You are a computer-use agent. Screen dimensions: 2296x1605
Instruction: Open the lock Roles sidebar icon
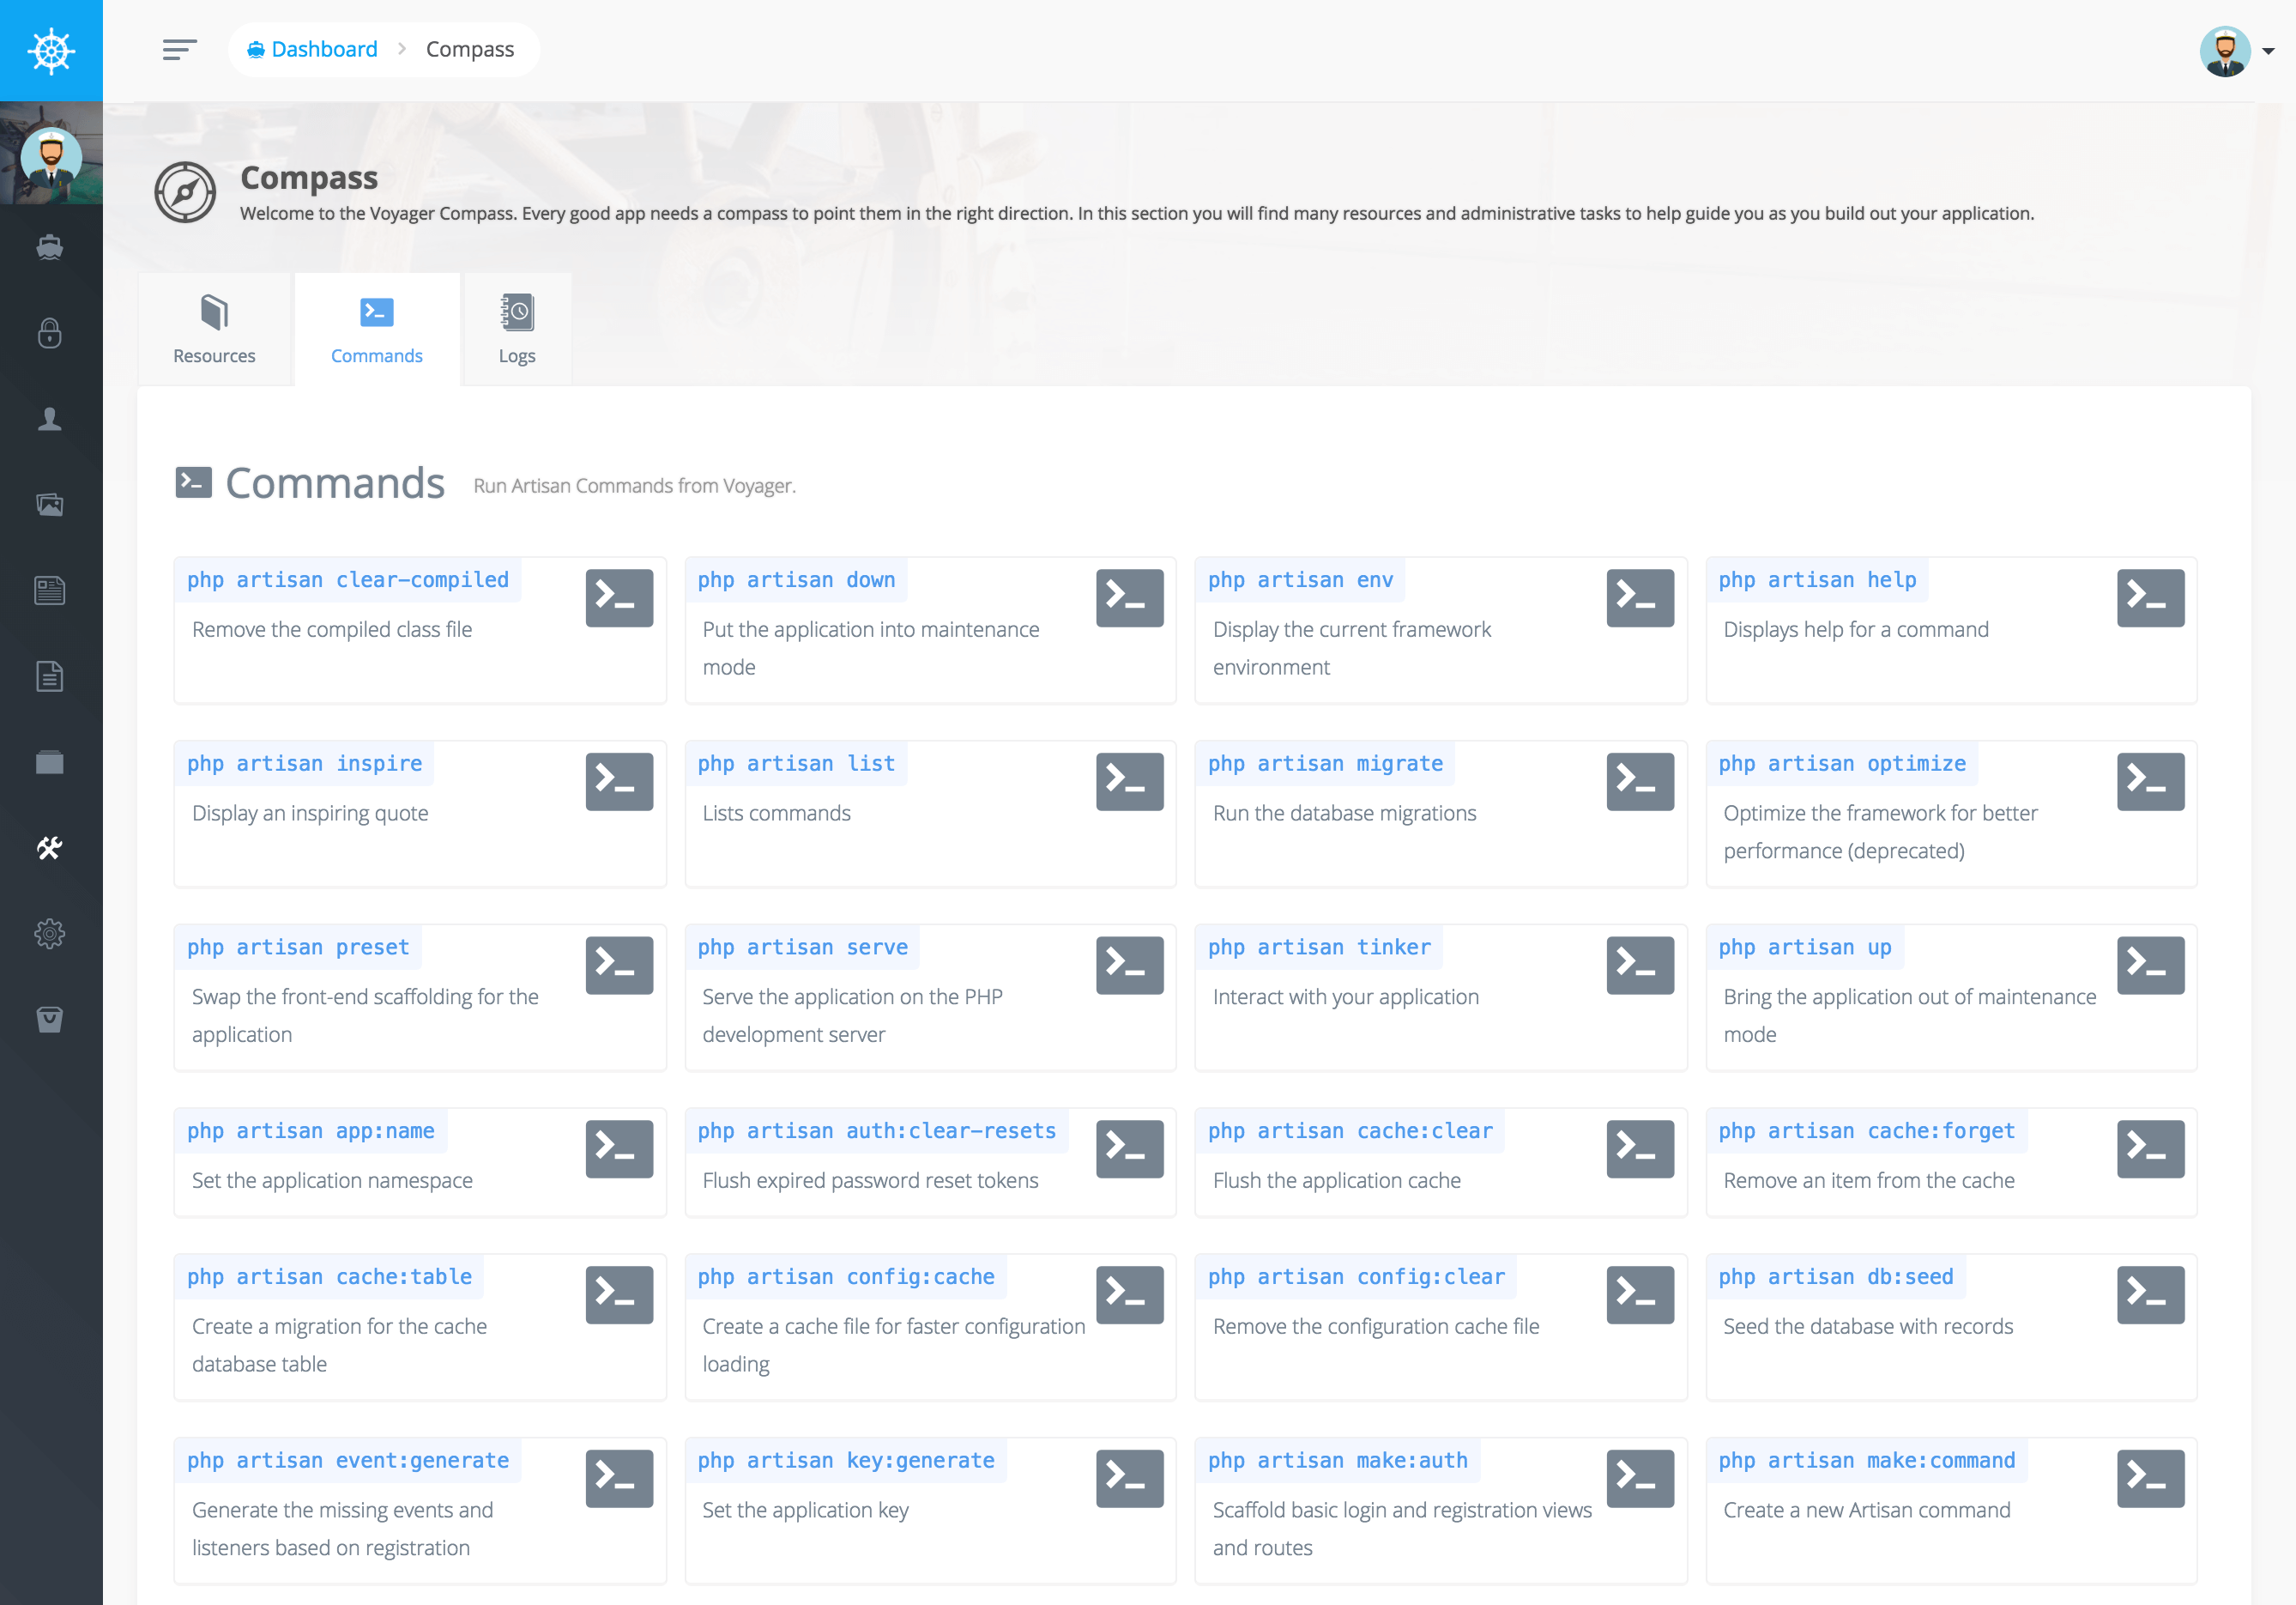tap(50, 332)
